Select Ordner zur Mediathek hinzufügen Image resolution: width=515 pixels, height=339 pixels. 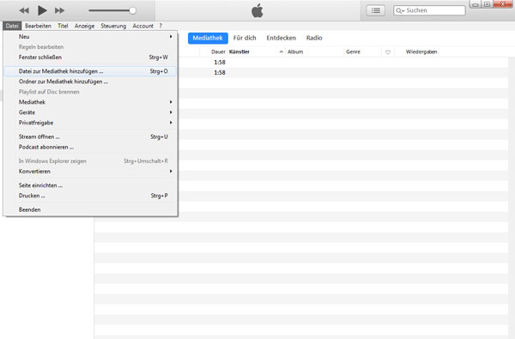(90, 82)
